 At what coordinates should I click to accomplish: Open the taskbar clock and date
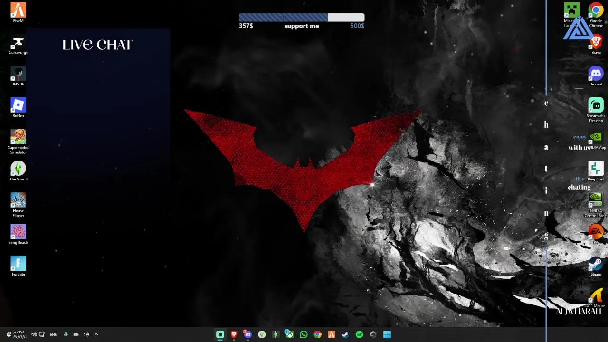pyautogui.click(x=19, y=334)
